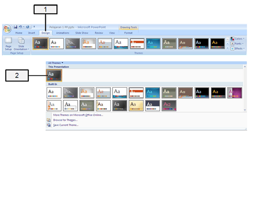Choose the gray Apex theme in Built-In gallery
The width and height of the screenshot is (257, 205).
click(x=70, y=93)
